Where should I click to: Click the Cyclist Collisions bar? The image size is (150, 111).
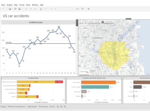coord(23,89)
